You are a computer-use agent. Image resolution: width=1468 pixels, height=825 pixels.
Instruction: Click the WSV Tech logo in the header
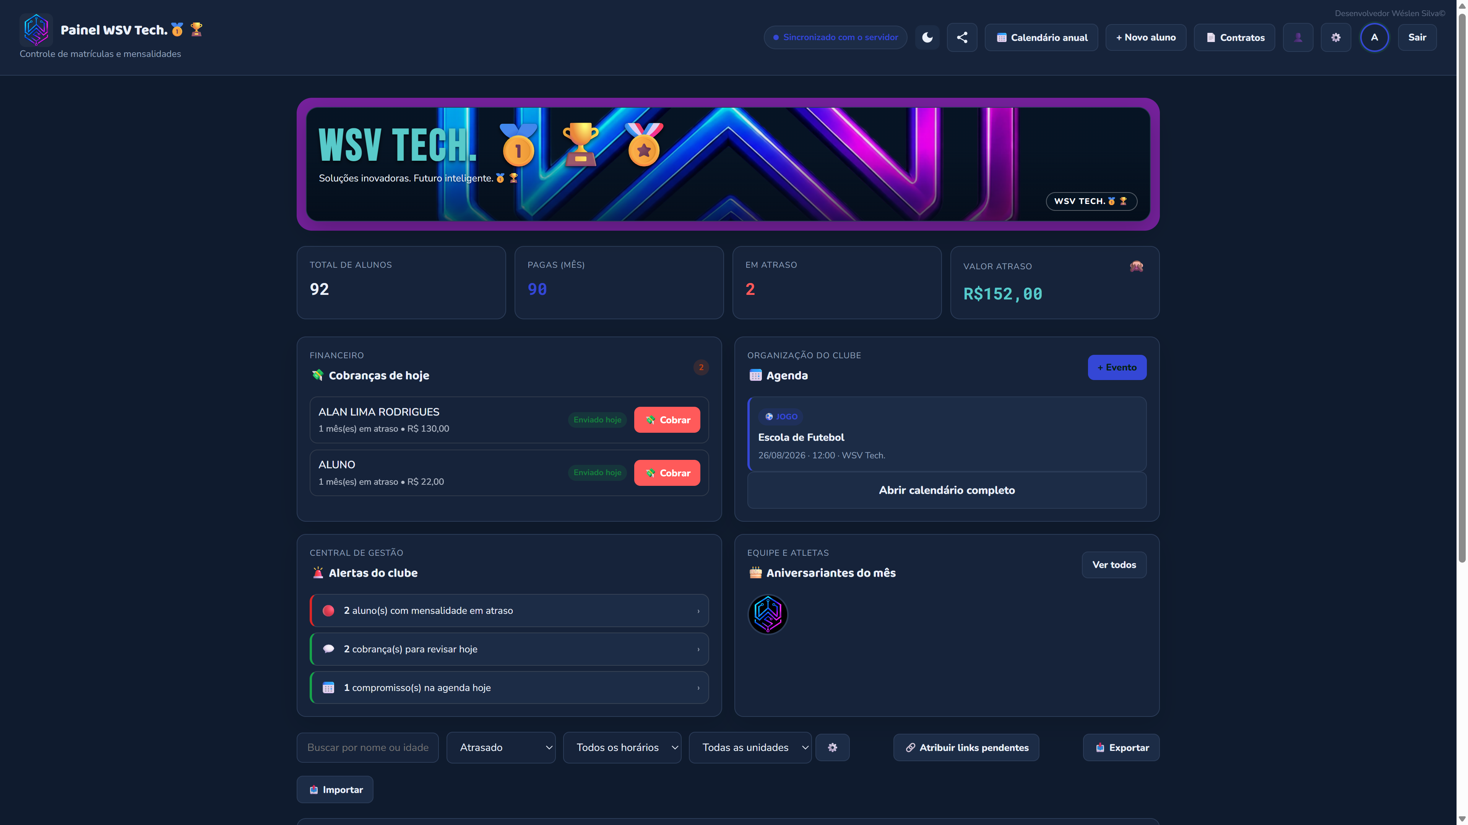coord(36,30)
